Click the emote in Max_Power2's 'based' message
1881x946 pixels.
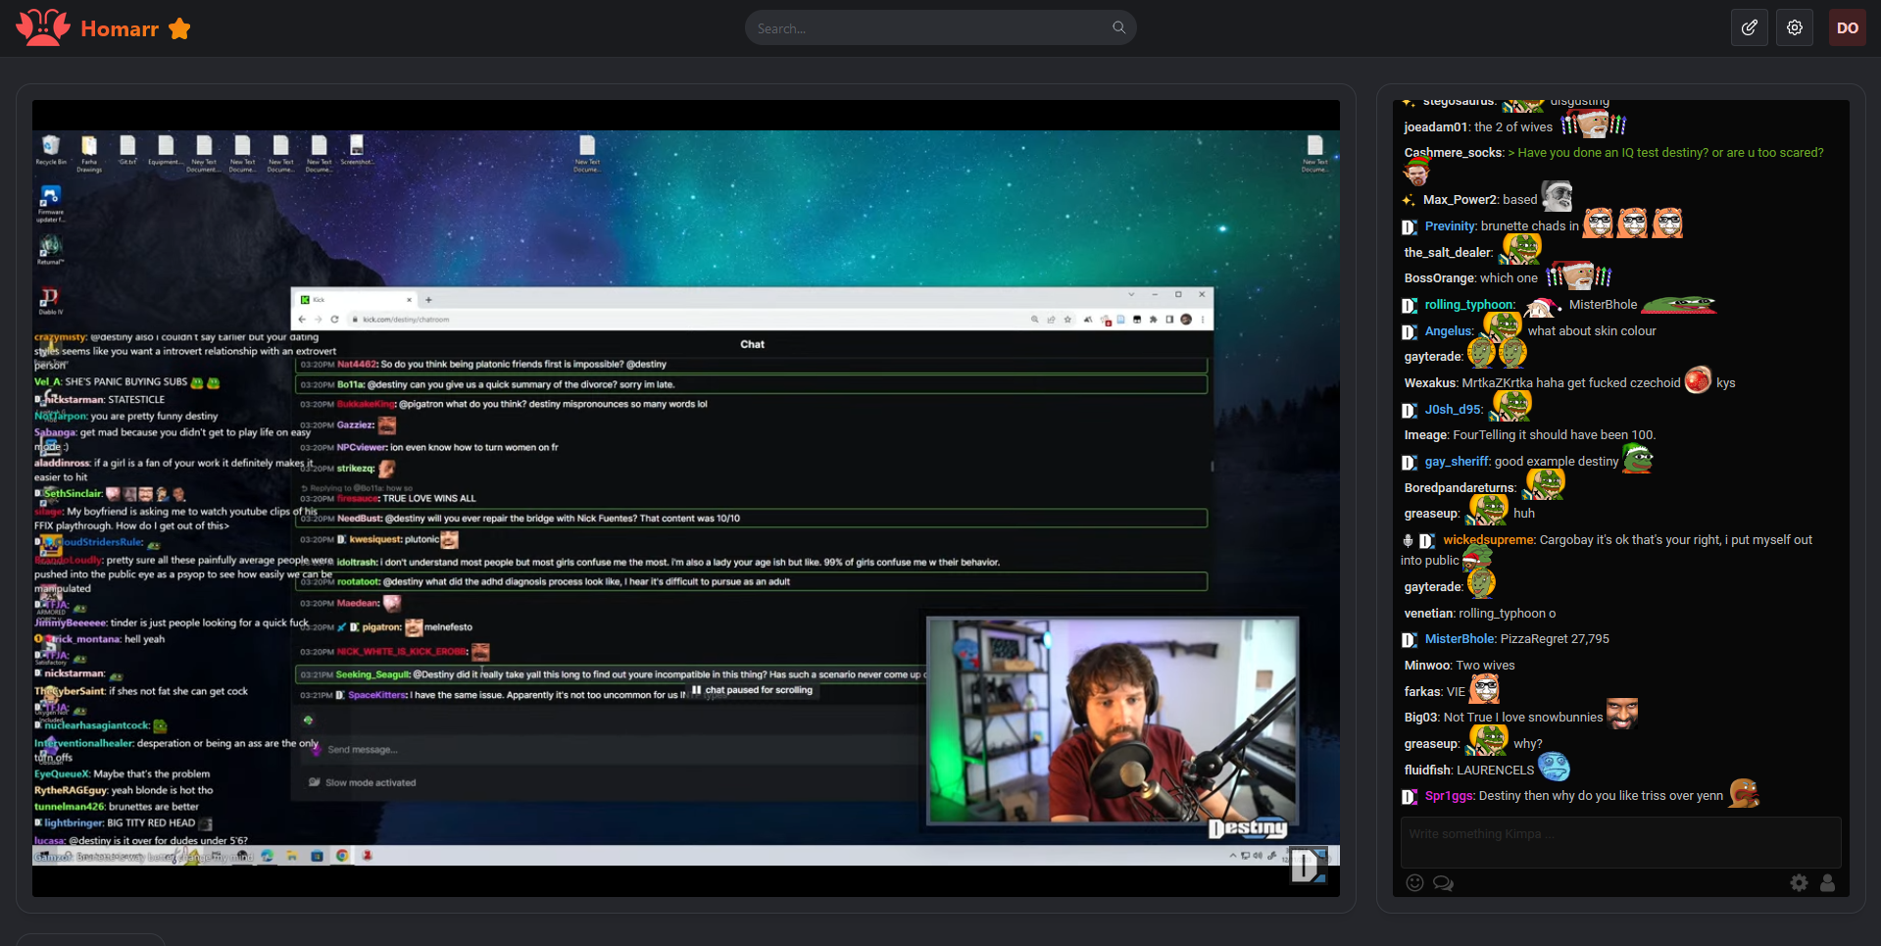click(1557, 196)
